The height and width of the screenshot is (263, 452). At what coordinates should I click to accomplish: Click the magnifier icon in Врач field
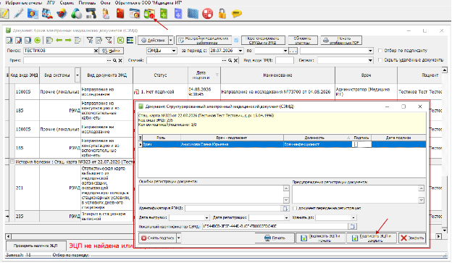coord(114,60)
